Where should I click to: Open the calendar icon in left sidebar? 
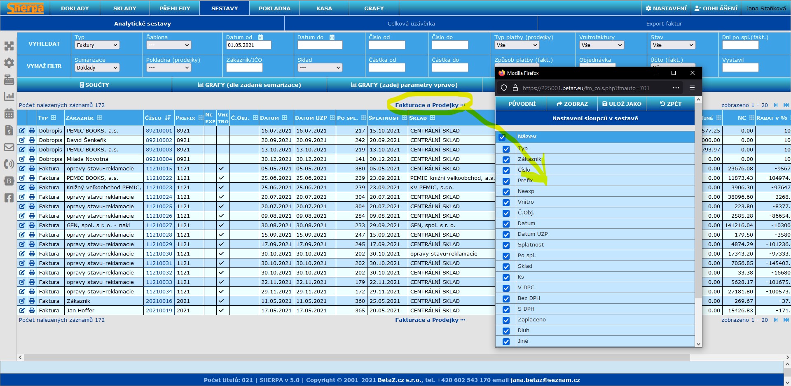tap(9, 114)
